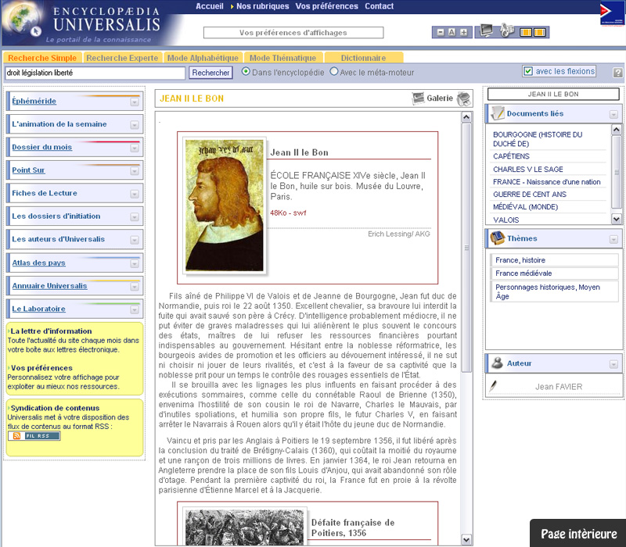Open Contact in top menu
The width and height of the screenshot is (626, 547).
[x=379, y=6]
